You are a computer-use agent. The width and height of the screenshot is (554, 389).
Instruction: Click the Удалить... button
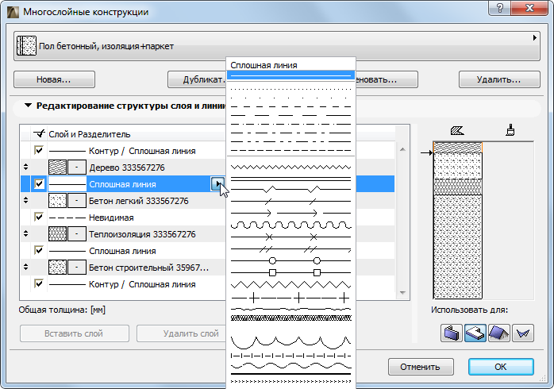tap(499, 79)
